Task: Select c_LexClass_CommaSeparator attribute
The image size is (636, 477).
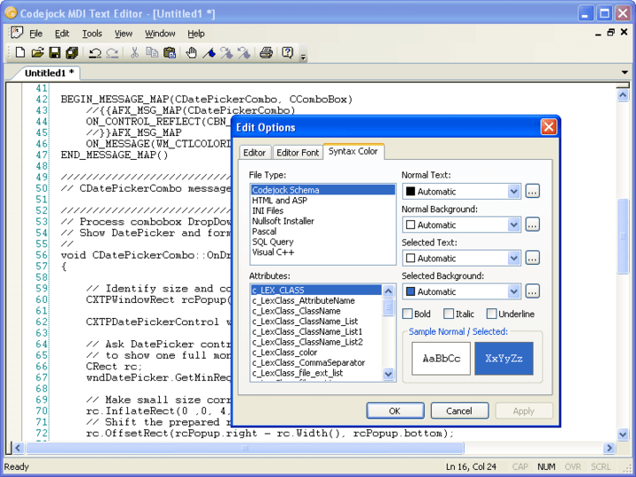Action: 316,363
